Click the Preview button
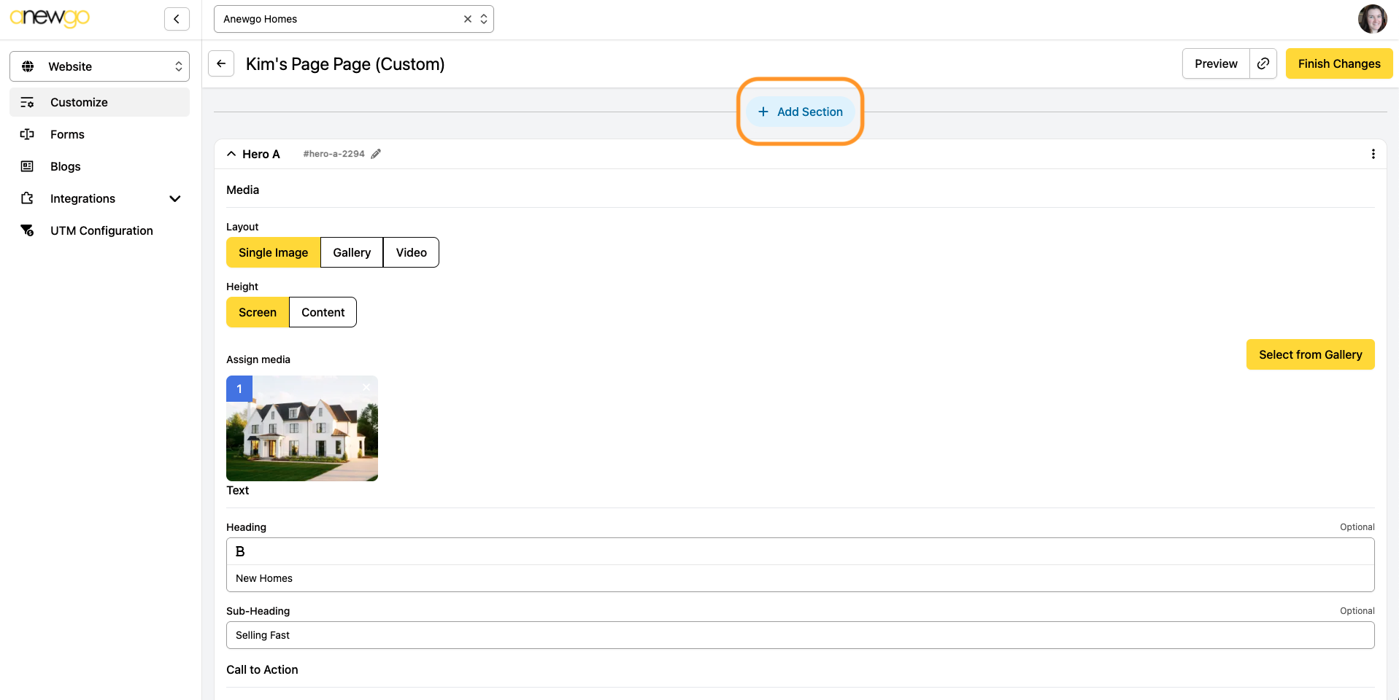 1216,63
